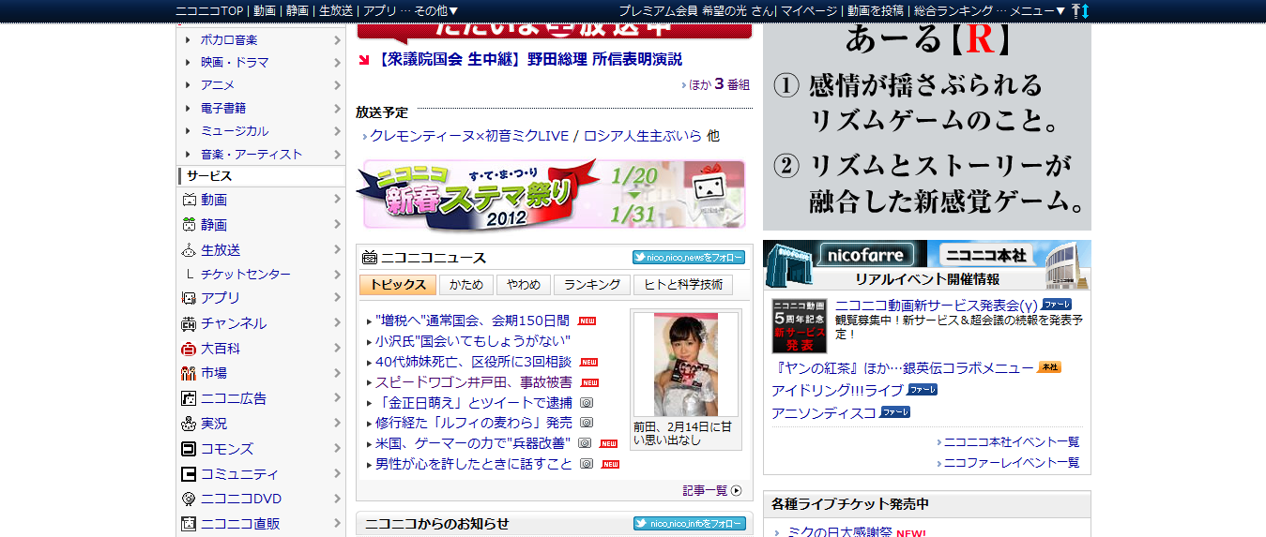Click the scroll-to-top arrow in the top bar

[x=1075, y=10]
